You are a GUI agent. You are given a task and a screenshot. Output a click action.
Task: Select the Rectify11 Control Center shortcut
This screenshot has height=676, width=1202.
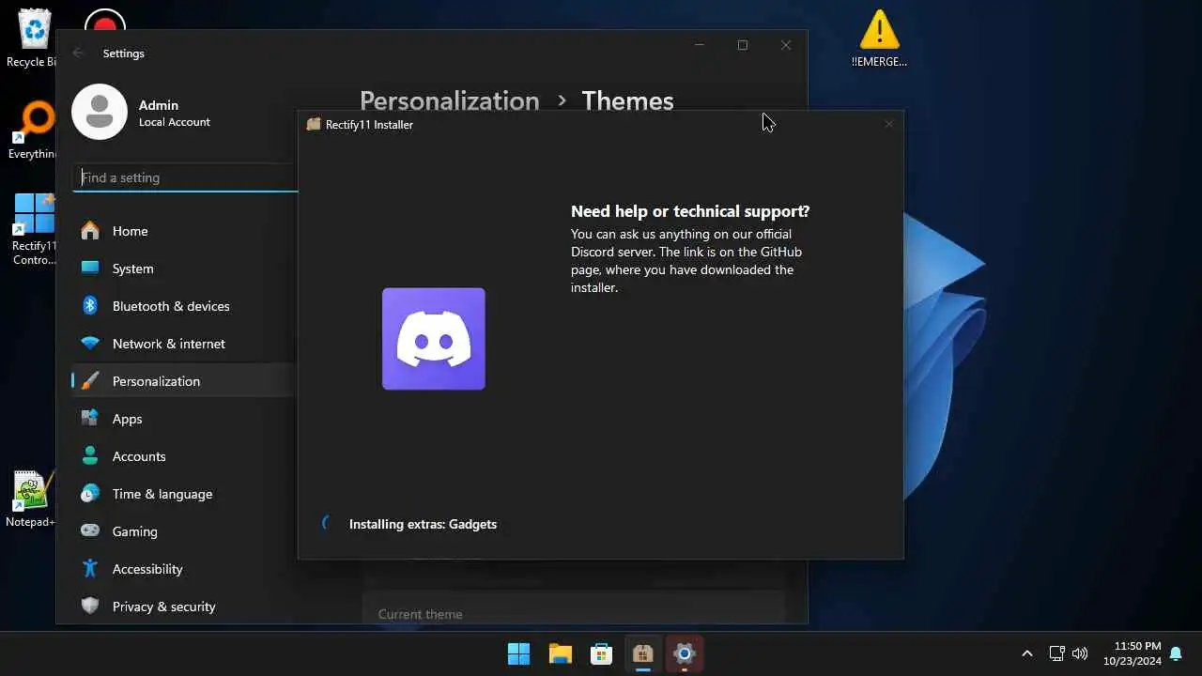point(34,229)
